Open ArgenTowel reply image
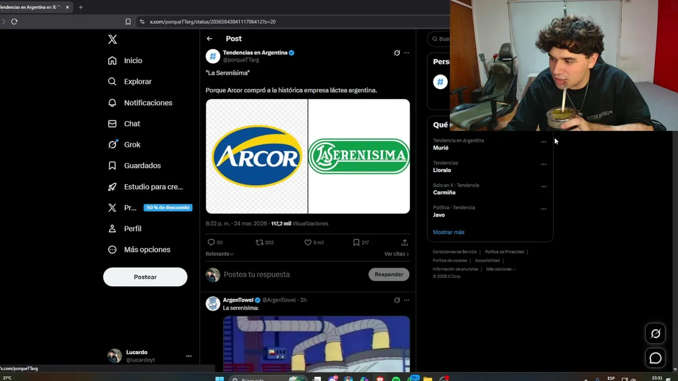The image size is (678, 381). click(x=316, y=344)
